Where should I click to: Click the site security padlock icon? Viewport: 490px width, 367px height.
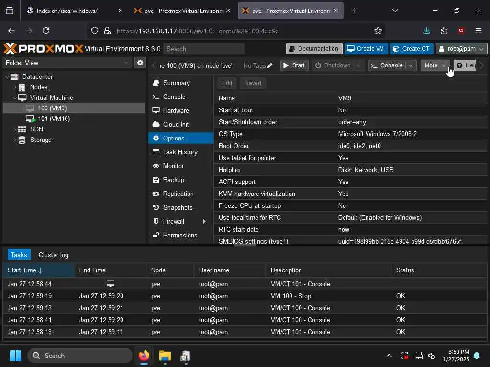pos(108,31)
